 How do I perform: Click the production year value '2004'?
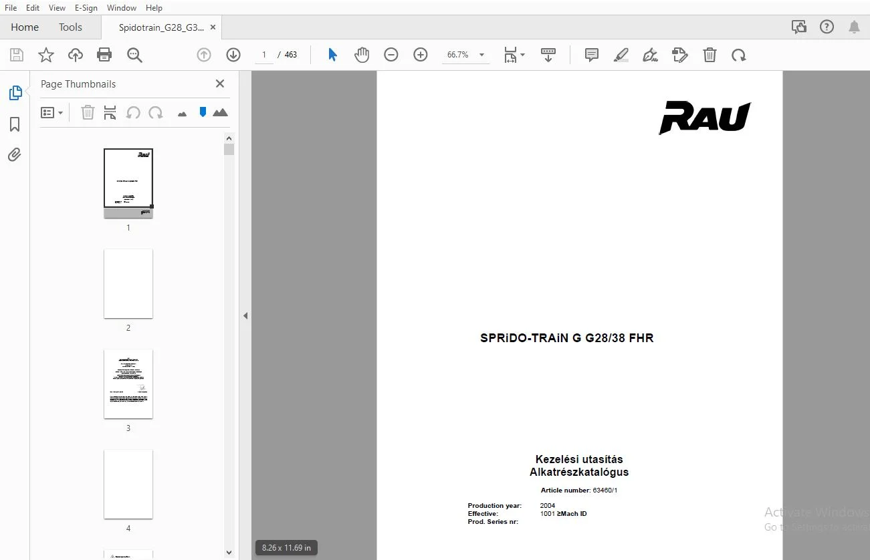[548, 506]
